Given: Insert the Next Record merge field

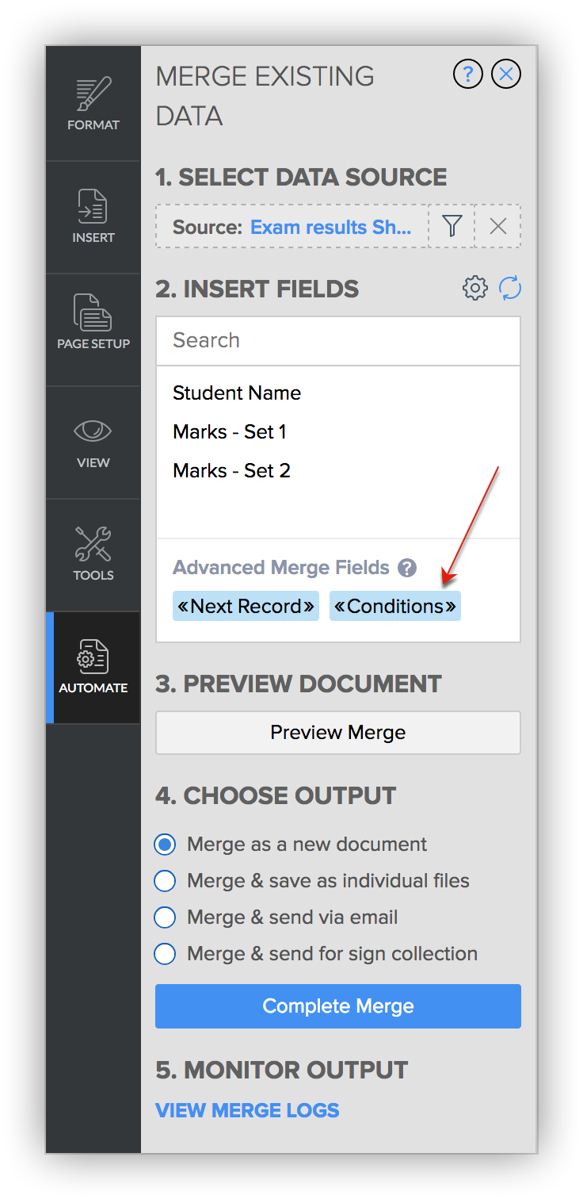Looking at the screenshot, I should pos(246,606).
